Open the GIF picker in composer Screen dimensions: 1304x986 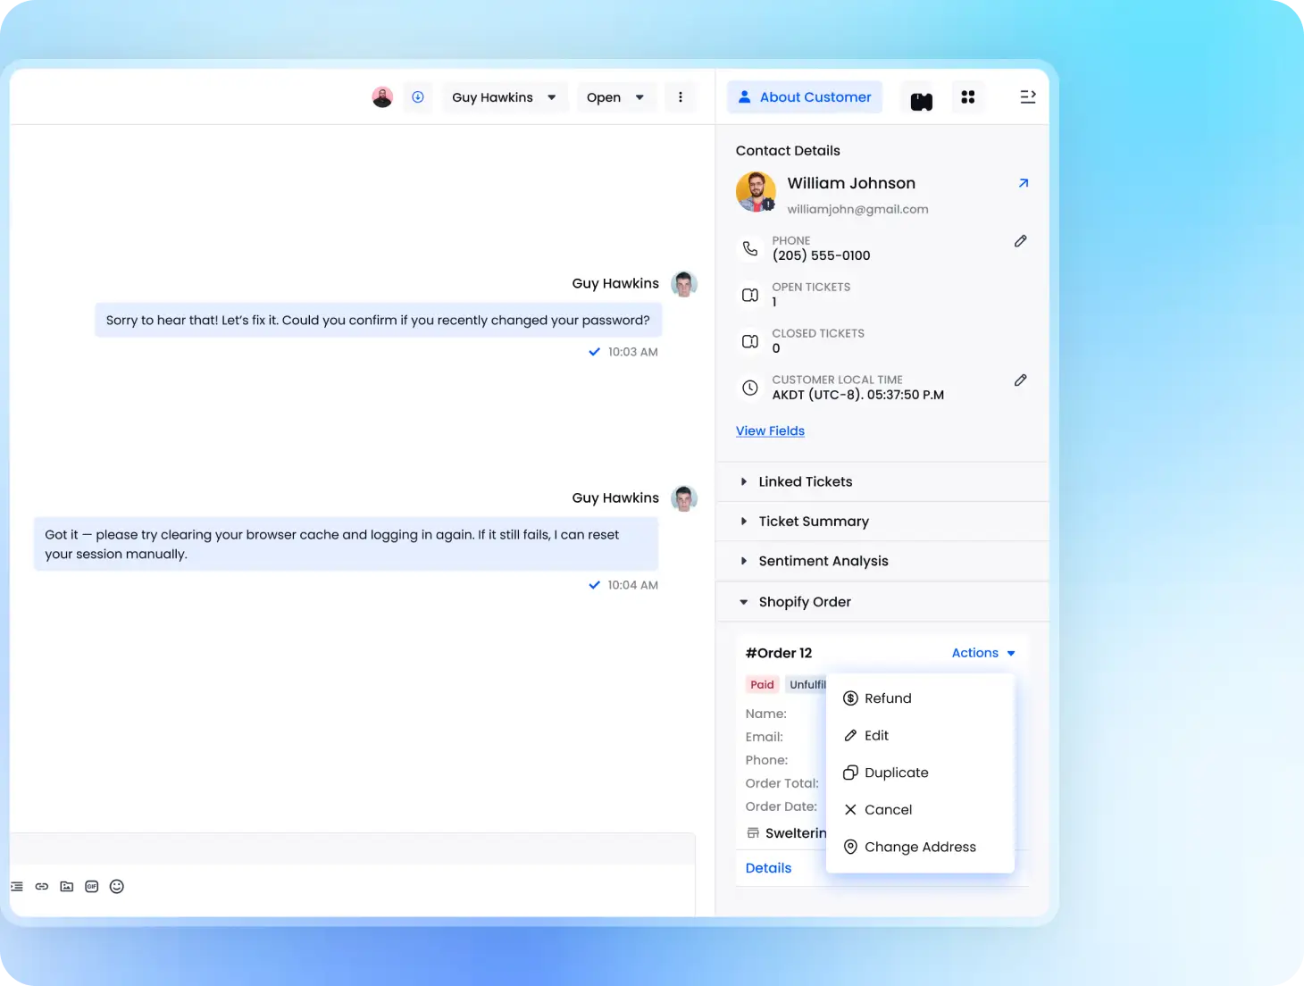[92, 887]
